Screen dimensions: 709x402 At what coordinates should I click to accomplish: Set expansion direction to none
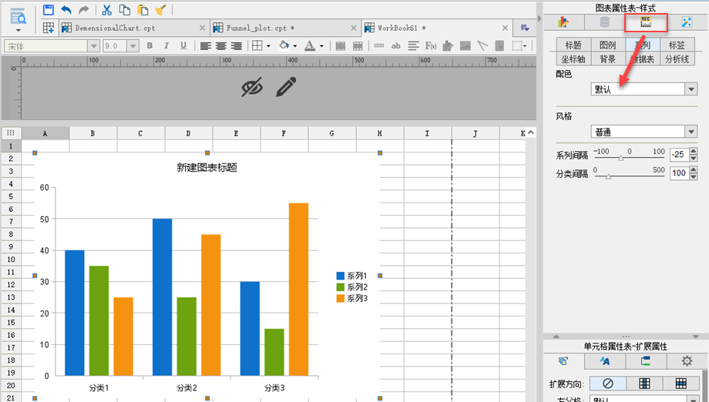(x=608, y=383)
